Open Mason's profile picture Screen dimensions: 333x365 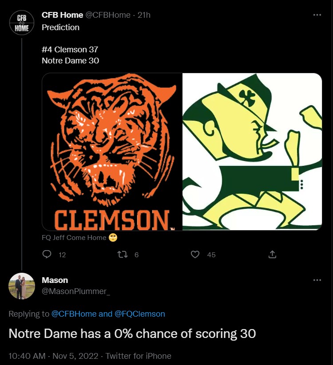[x=22, y=286]
